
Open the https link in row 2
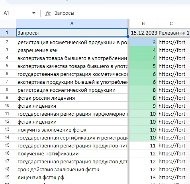point(171,42)
